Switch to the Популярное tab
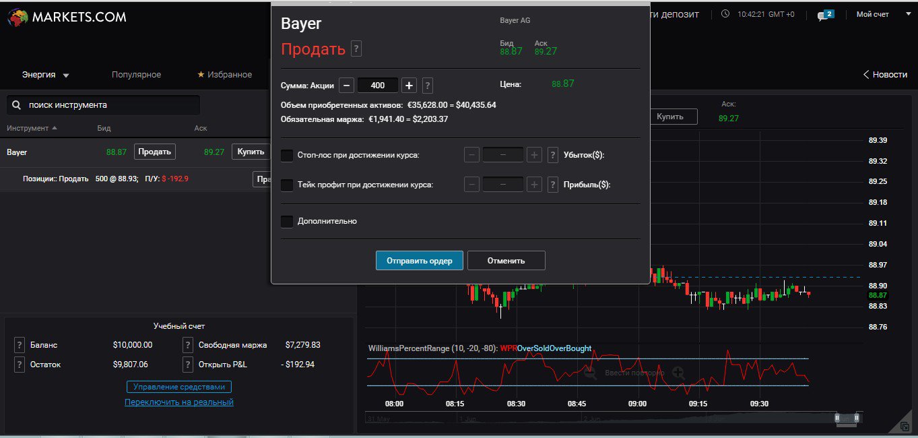 pyautogui.click(x=136, y=75)
